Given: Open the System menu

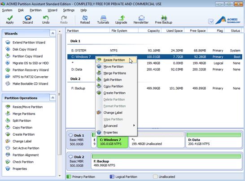Looking at the screenshot, I should (7, 10).
